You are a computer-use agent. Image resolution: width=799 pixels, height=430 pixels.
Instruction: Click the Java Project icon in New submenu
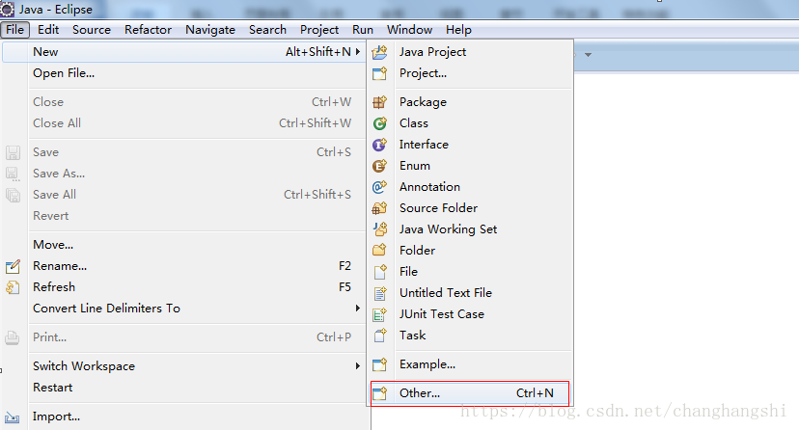[379, 52]
